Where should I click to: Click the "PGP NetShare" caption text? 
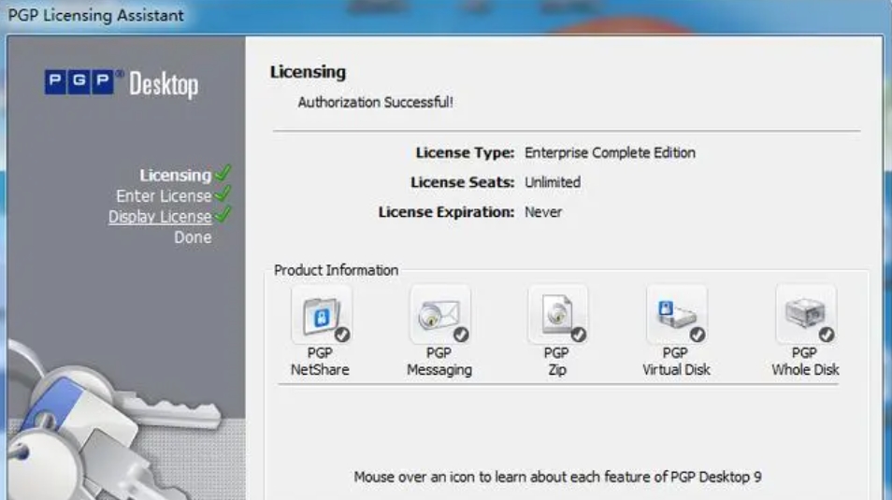click(320, 361)
